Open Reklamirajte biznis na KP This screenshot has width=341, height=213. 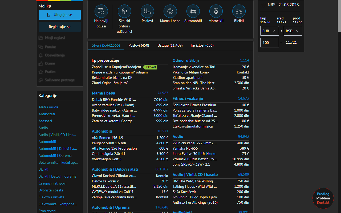pos(112,77)
